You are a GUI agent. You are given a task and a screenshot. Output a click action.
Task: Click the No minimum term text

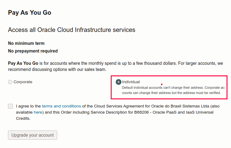[26, 43]
